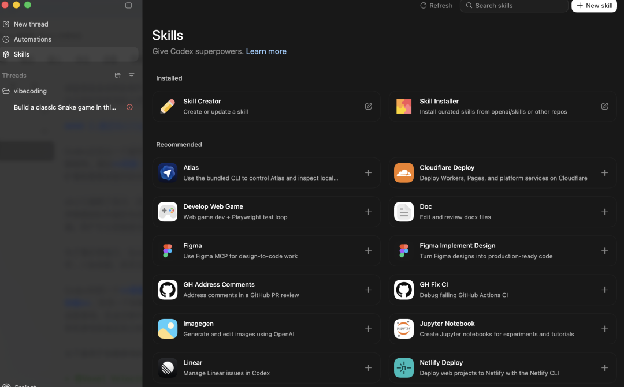Edit the Skill Installer skill
This screenshot has width=624, height=387.
(x=605, y=107)
